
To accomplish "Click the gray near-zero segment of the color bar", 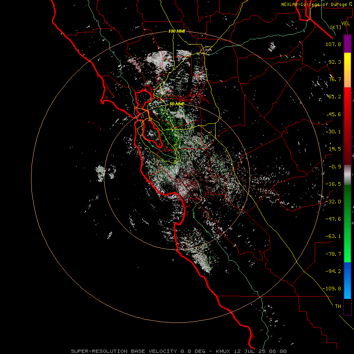I will coord(347,175).
